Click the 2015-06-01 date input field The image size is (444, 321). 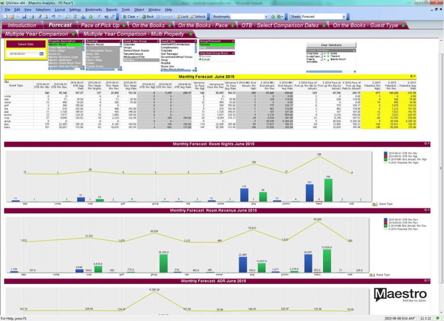23,54
